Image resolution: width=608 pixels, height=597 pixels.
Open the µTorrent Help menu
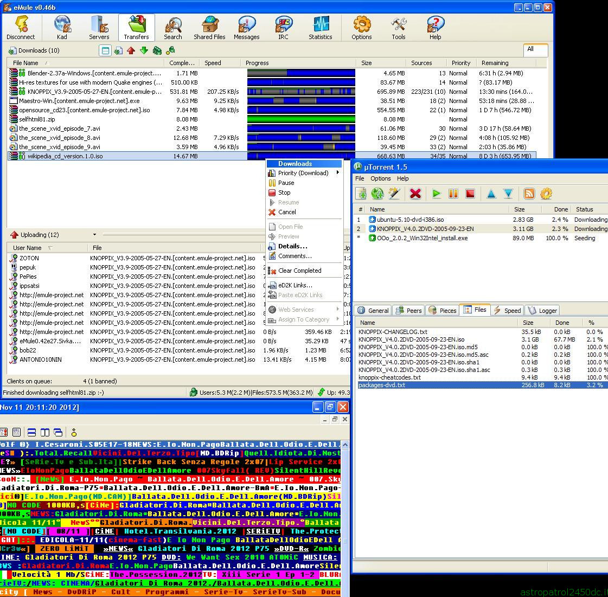point(402,178)
